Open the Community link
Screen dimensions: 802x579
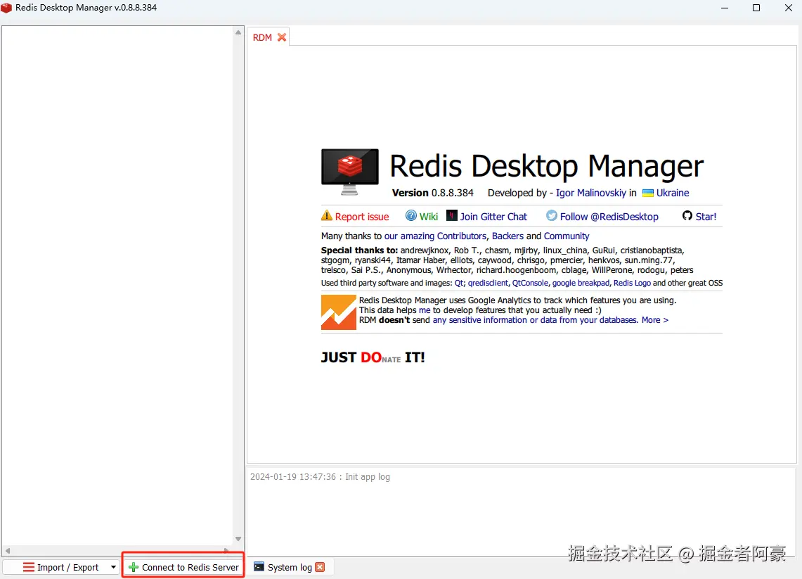tap(567, 236)
